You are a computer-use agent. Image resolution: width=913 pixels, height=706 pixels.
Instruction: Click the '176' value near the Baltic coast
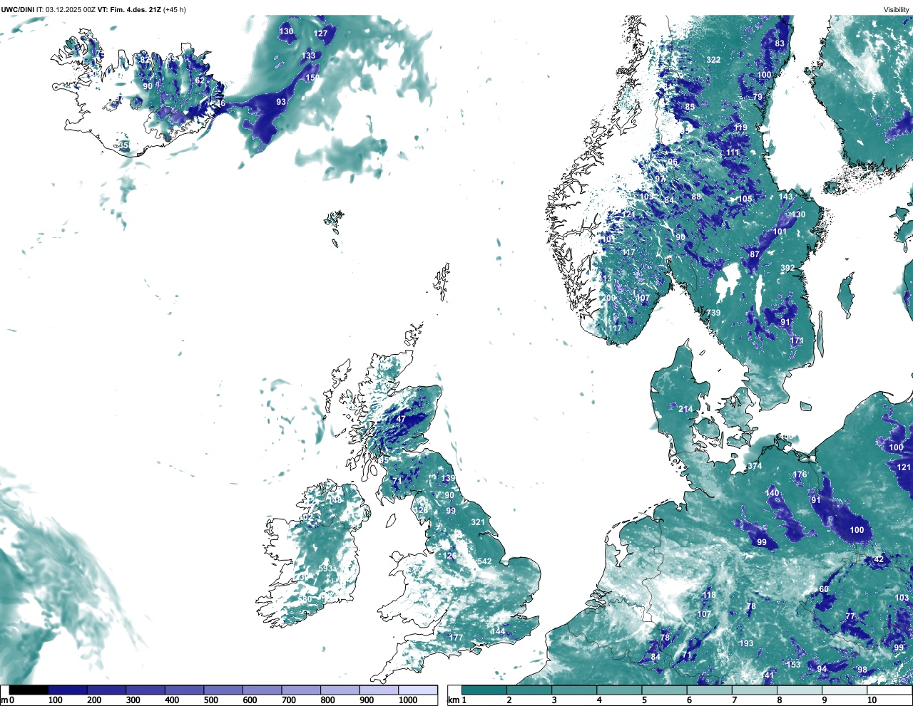click(800, 474)
